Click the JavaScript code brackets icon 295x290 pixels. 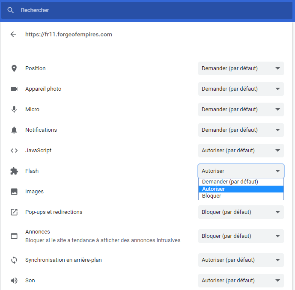click(x=14, y=151)
